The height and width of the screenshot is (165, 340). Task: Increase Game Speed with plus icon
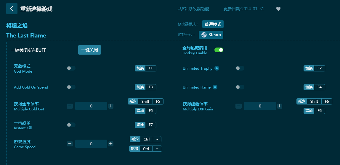111,144
